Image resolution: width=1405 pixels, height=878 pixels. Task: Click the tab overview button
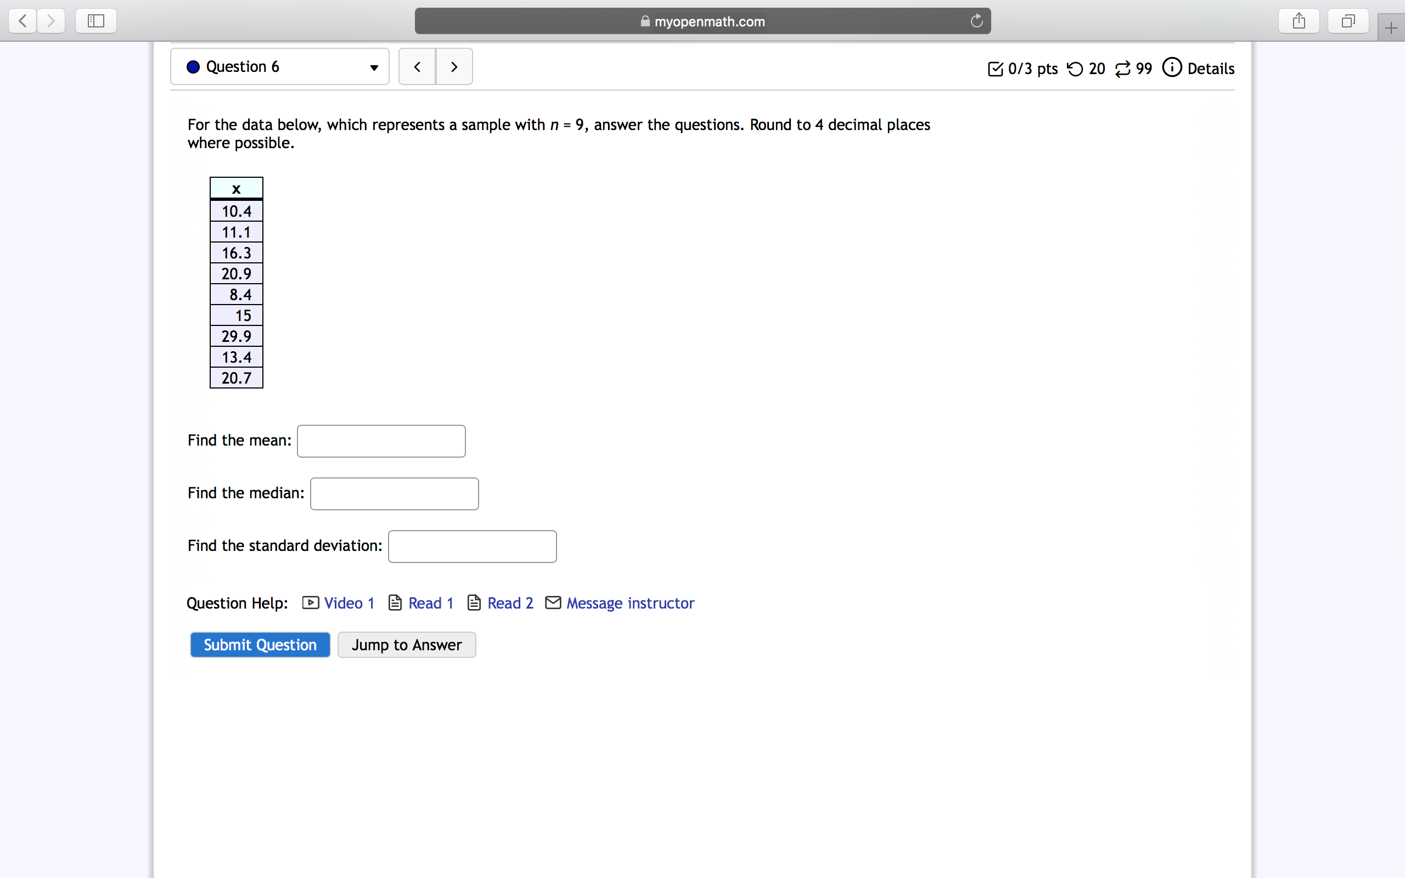pyautogui.click(x=1347, y=21)
